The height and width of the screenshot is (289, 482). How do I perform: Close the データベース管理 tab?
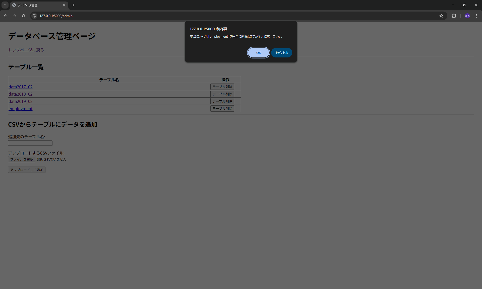pos(64,5)
